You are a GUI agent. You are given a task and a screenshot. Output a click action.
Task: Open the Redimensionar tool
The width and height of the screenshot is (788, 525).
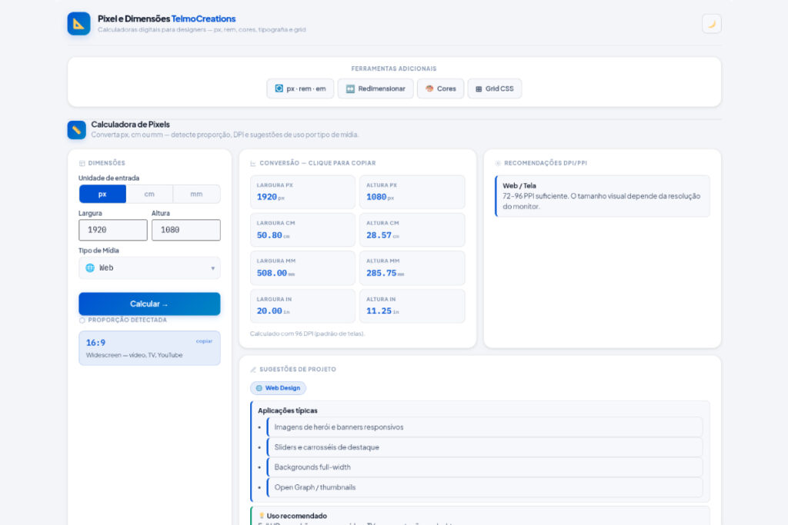pyautogui.click(x=375, y=88)
